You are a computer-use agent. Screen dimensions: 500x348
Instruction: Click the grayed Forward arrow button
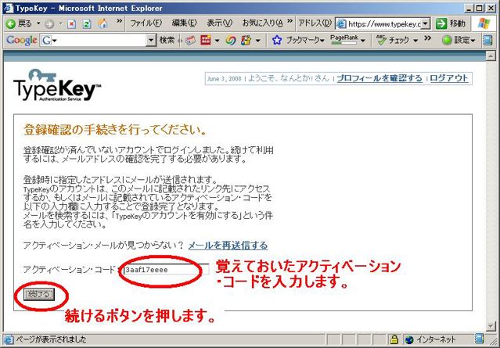coord(49,23)
